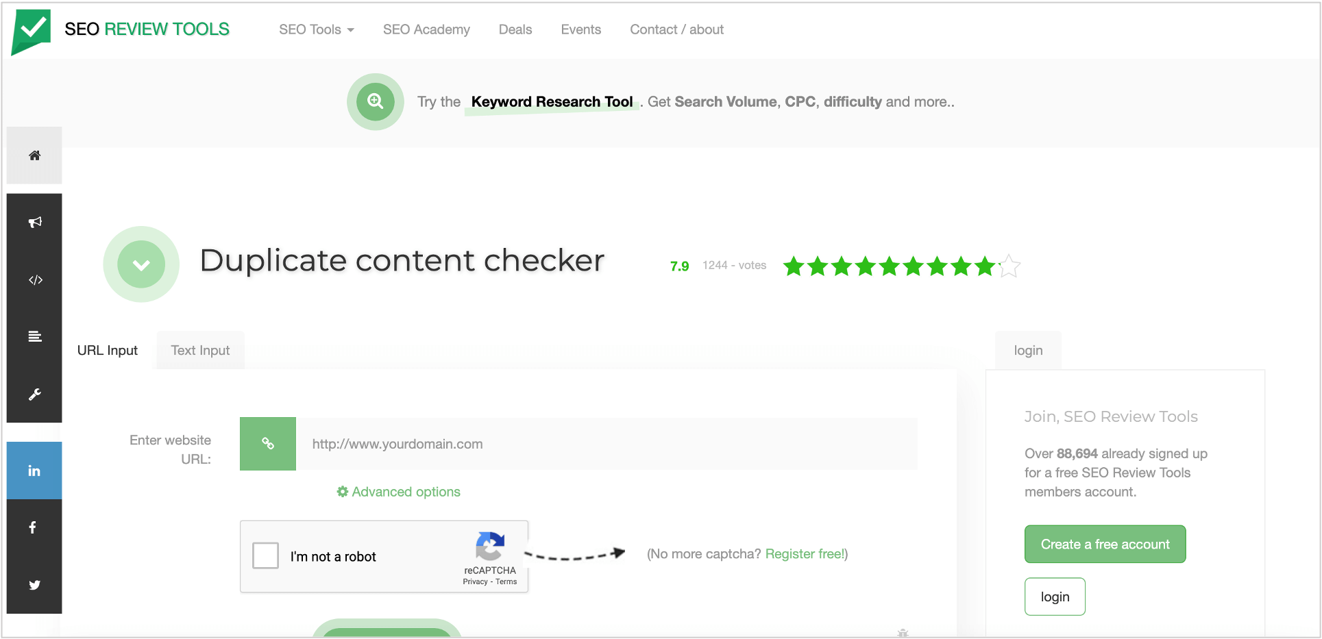Click the fifth green rating star
Screen dimensions: 1322x639
coord(890,266)
